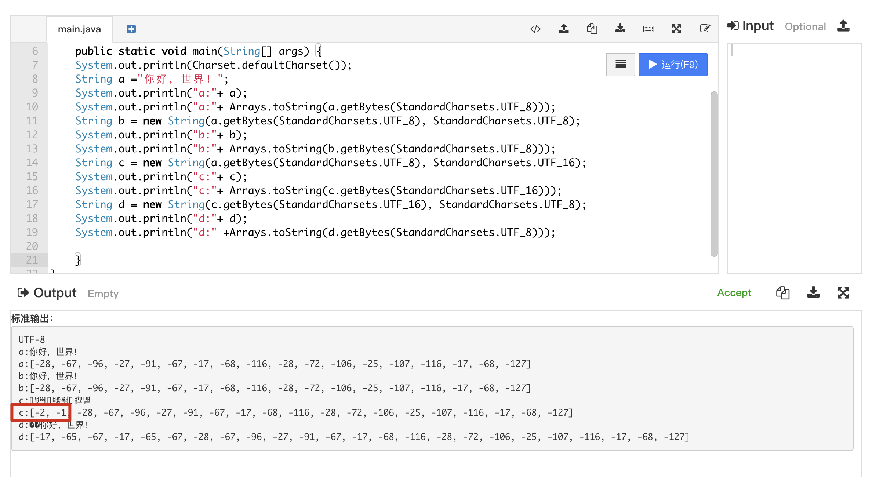Screen dimensions: 872x477
Task: Expand the Output panel to fullscreen
Action: [x=843, y=293]
